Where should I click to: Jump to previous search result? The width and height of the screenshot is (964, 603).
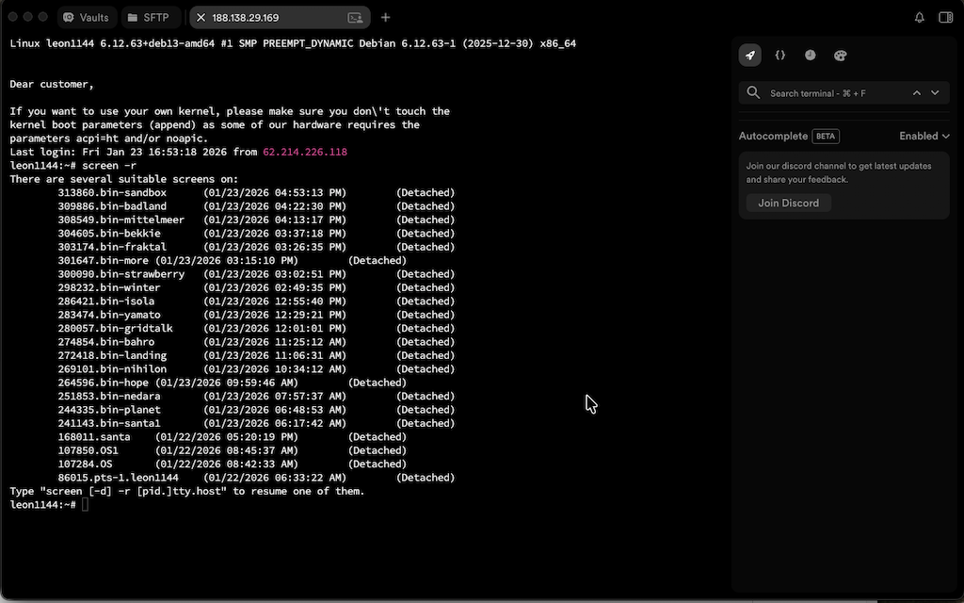click(x=917, y=93)
